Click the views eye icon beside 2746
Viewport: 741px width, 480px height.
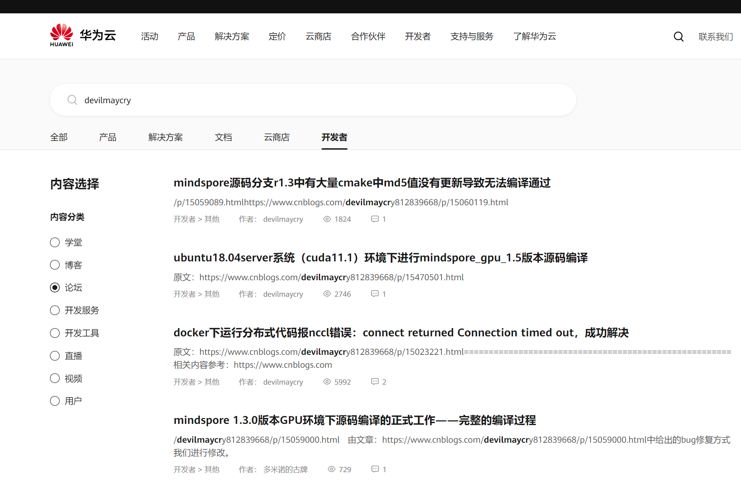click(x=327, y=294)
